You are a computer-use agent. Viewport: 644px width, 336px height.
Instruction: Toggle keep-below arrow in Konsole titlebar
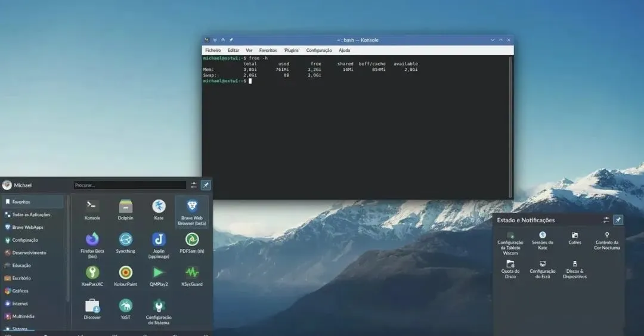[x=215, y=40]
